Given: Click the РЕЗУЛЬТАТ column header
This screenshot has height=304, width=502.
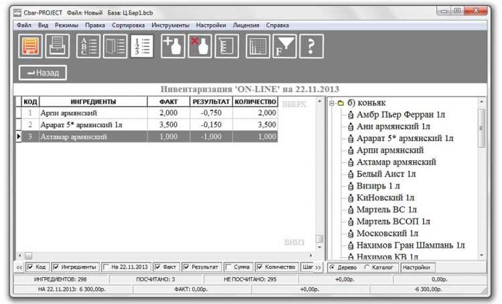Looking at the screenshot, I should (211, 102).
